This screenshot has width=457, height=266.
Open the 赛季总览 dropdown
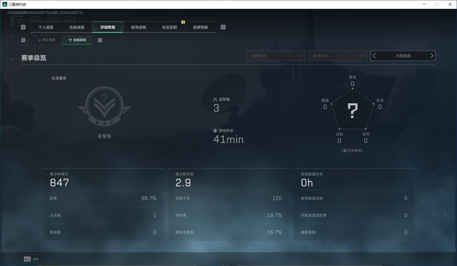[338, 56]
